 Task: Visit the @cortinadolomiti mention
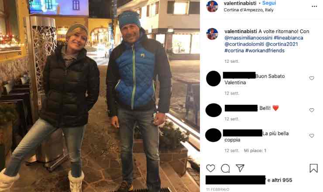pos(244,44)
